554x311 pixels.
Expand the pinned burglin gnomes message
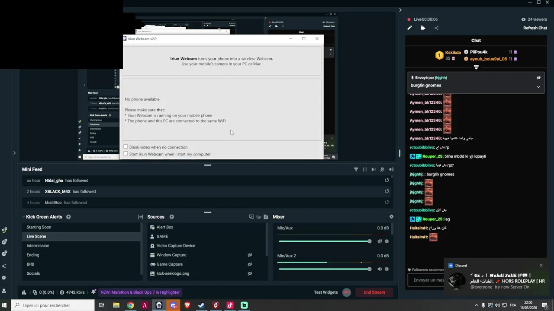538,87
